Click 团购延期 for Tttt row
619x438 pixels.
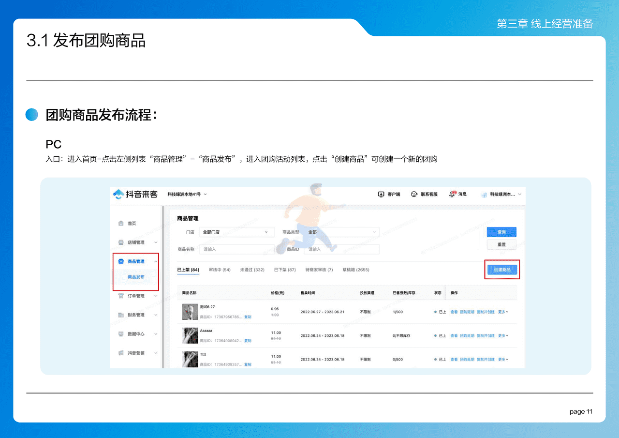pyautogui.click(x=467, y=360)
